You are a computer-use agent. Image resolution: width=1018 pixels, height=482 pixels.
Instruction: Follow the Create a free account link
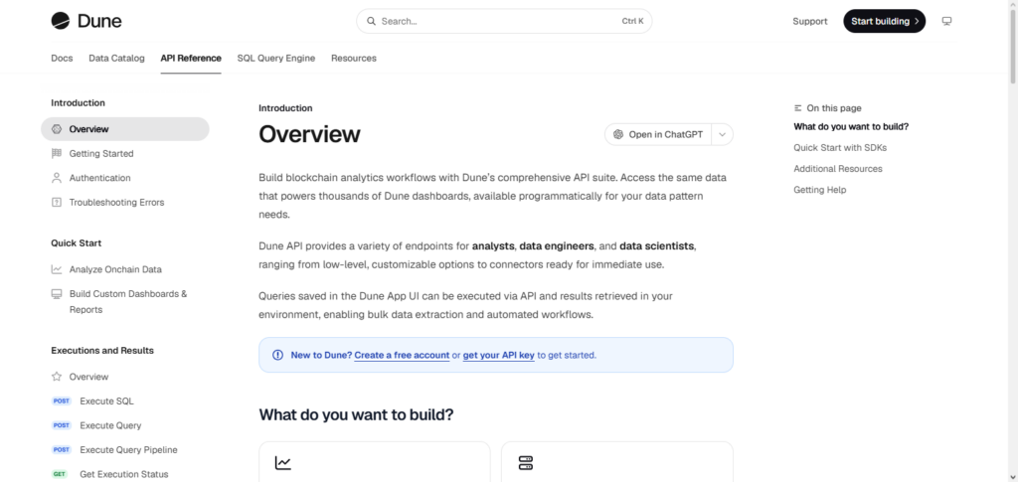pyautogui.click(x=402, y=356)
